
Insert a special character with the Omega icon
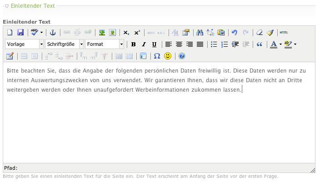pyautogui.click(x=157, y=56)
